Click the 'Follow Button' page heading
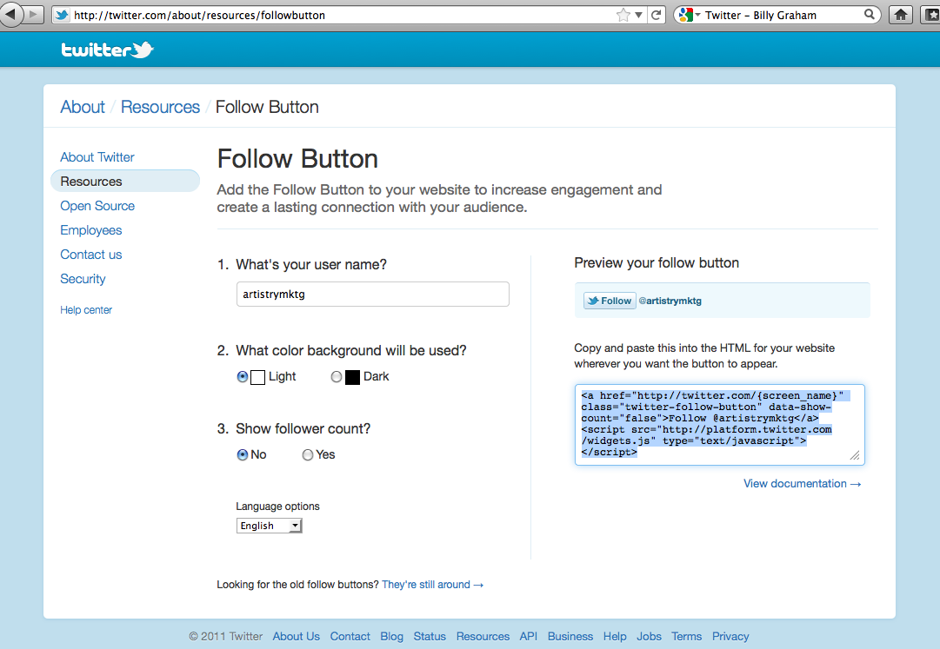Screen dimensions: 940x649 297,159
